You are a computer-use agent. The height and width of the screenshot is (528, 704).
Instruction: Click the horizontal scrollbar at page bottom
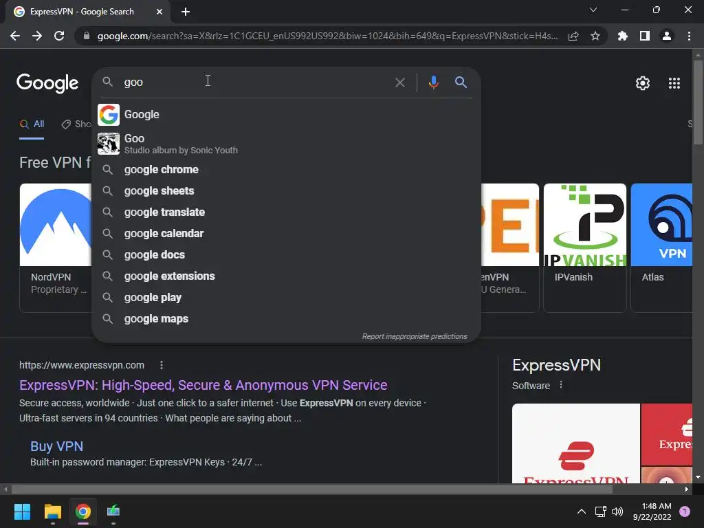(312, 489)
